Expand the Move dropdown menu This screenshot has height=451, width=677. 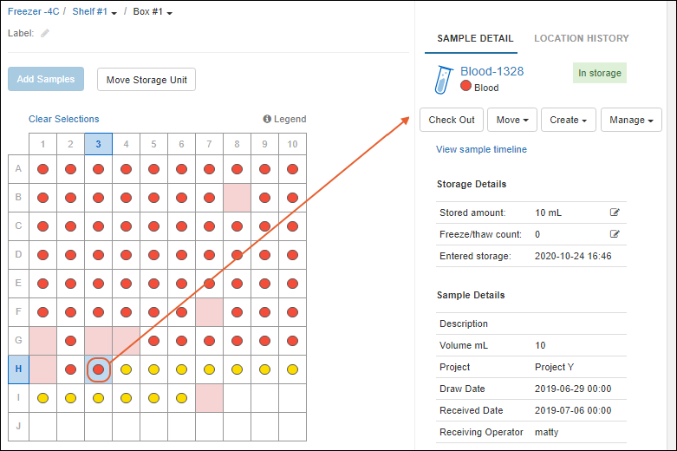[x=512, y=120]
